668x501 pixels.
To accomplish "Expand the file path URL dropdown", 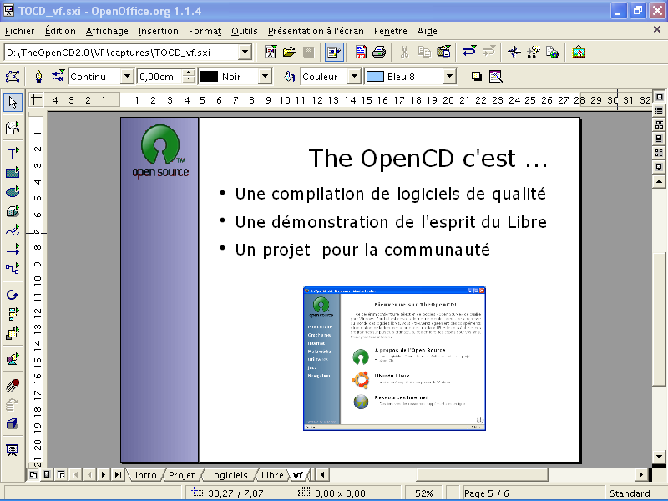I will click(245, 53).
